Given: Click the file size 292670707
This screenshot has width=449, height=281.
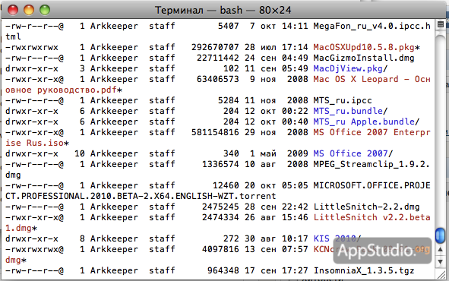Looking at the screenshot, I should pyautogui.click(x=215, y=47).
